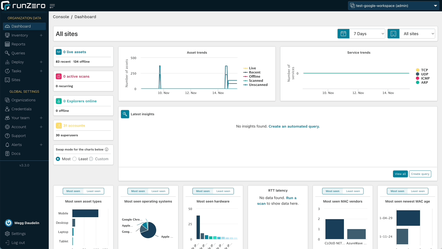442x249 pixels.
Task: Click the live assets antenna icon
Action: point(59,52)
